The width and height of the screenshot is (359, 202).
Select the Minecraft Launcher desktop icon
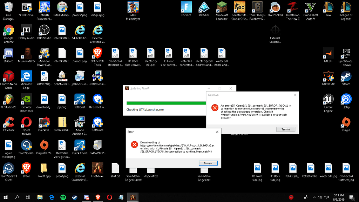point(222,7)
